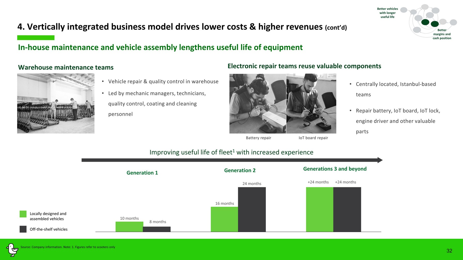Click the 'Better vehicles with longer useful life' label
The image size is (463, 260).
(x=387, y=13)
